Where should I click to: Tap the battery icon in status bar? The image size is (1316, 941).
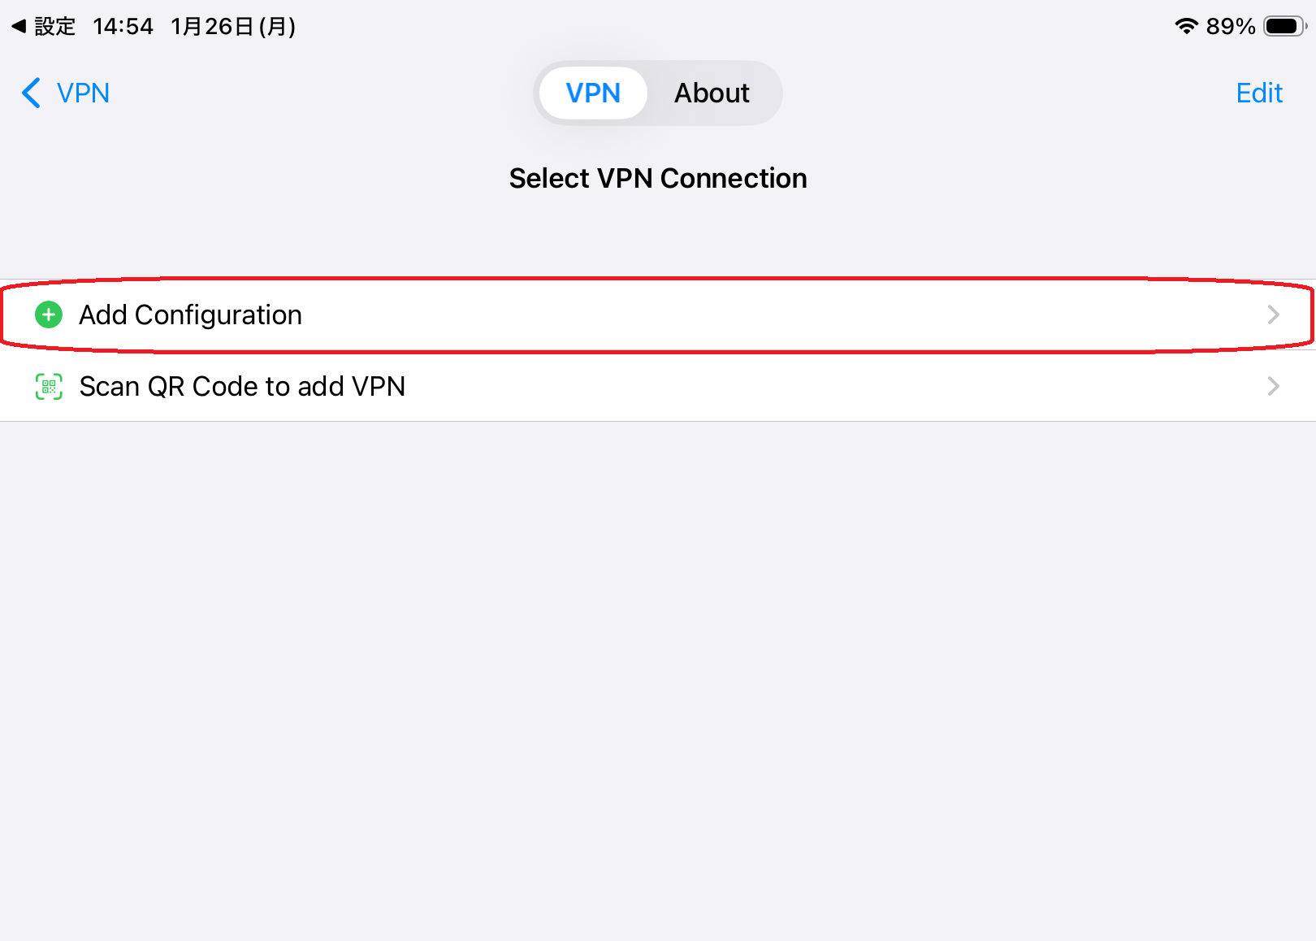1284,26
